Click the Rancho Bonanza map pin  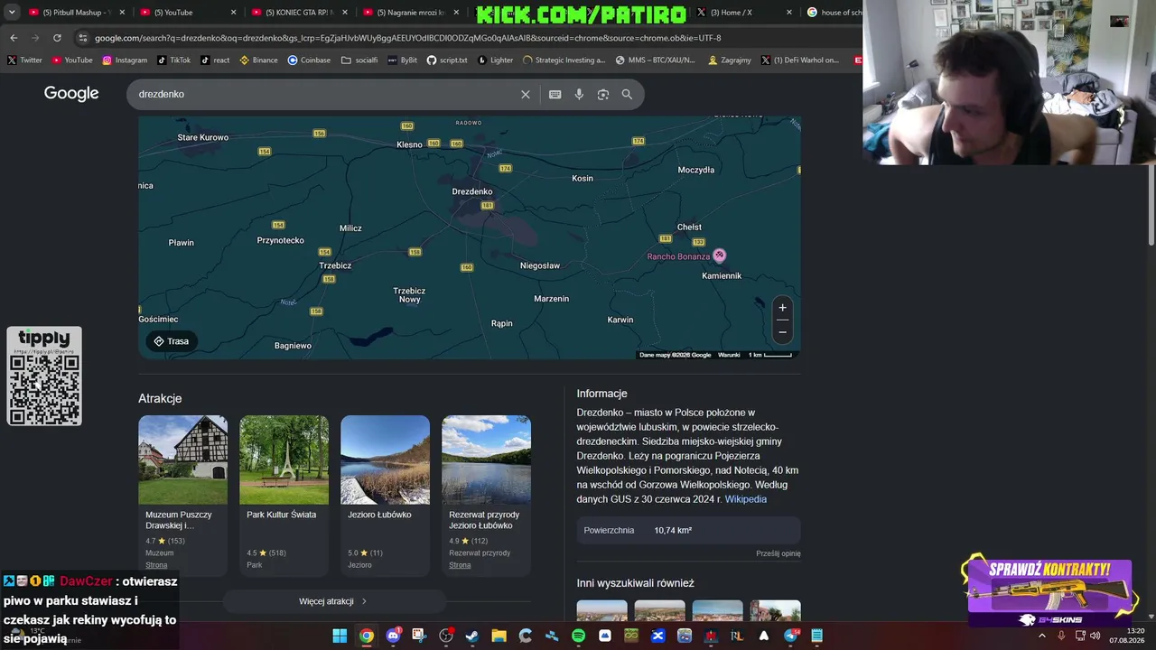point(719,255)
